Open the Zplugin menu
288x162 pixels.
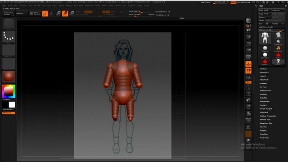point(140,6)
